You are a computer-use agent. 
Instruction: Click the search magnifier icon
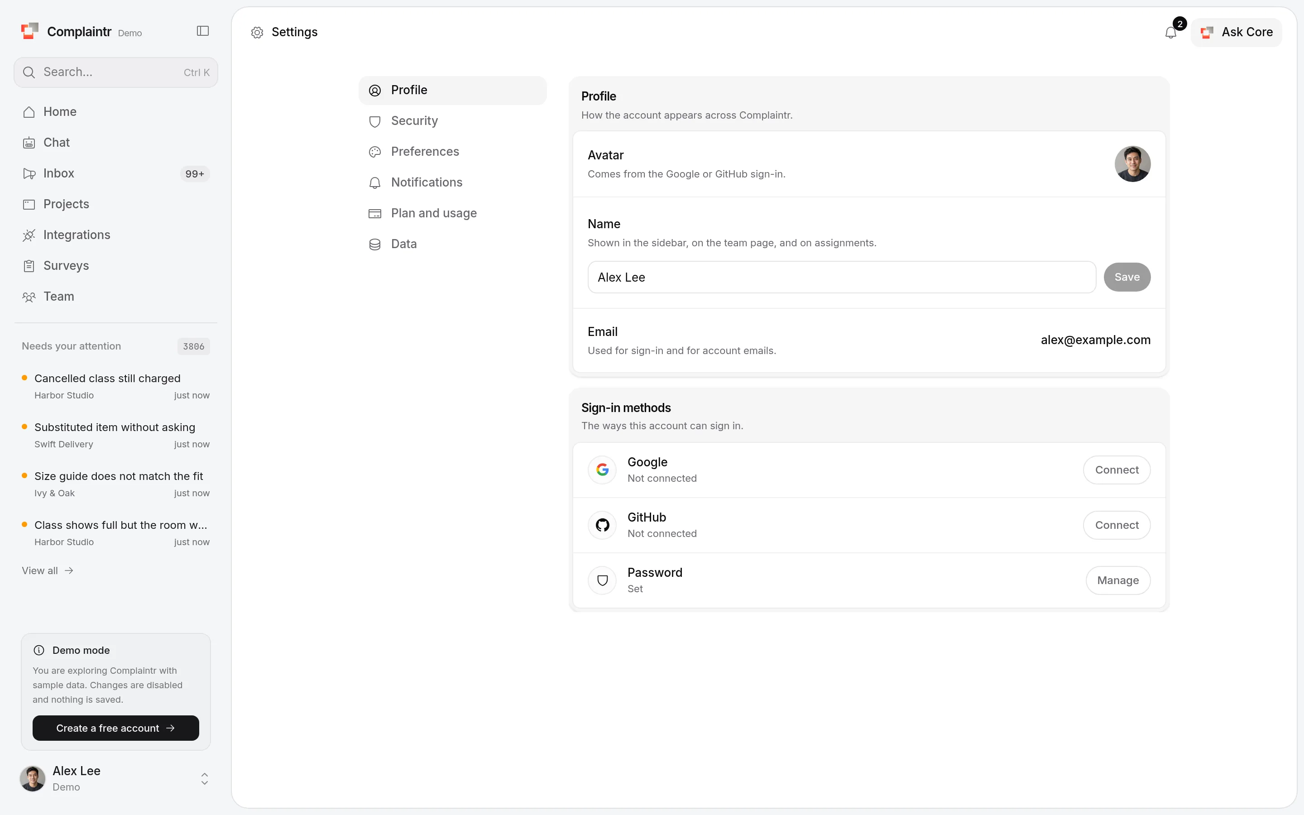(x=29, y=72)
